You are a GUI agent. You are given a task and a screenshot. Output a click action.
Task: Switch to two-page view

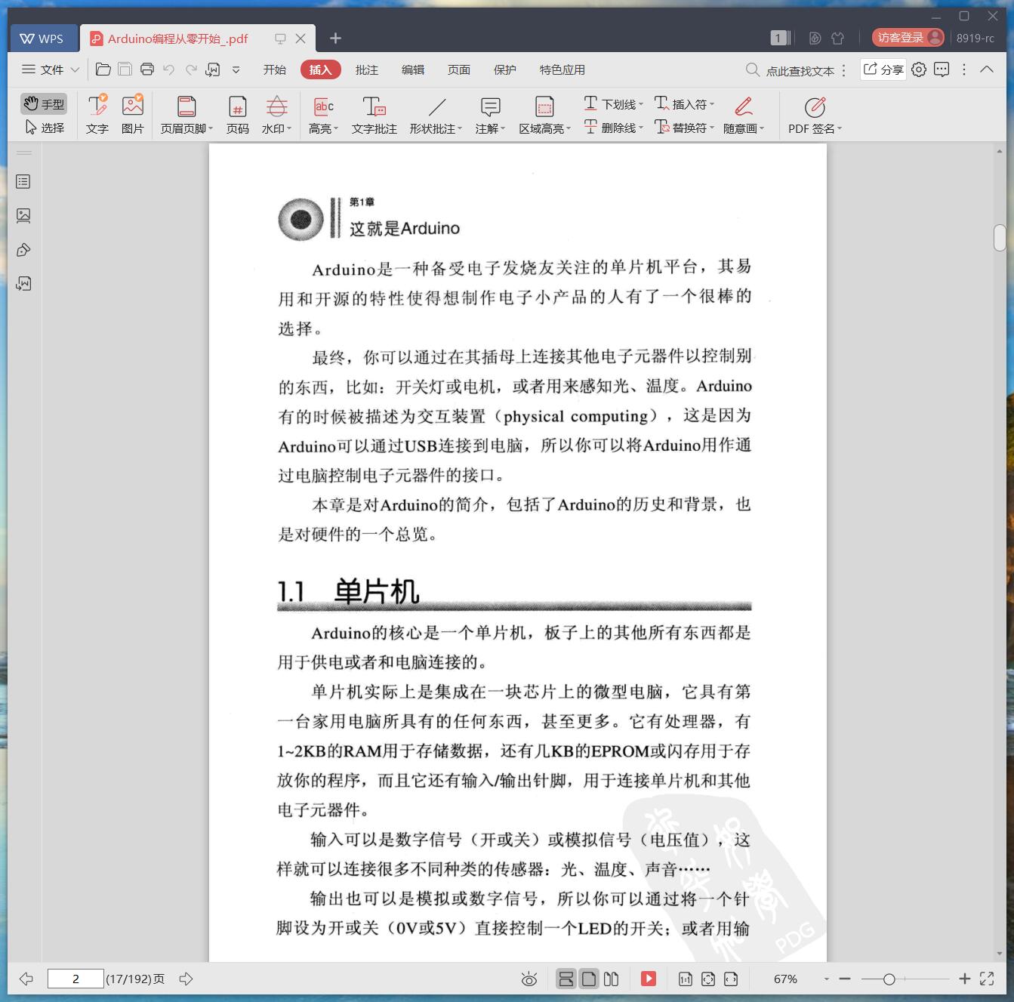[612, 979]
